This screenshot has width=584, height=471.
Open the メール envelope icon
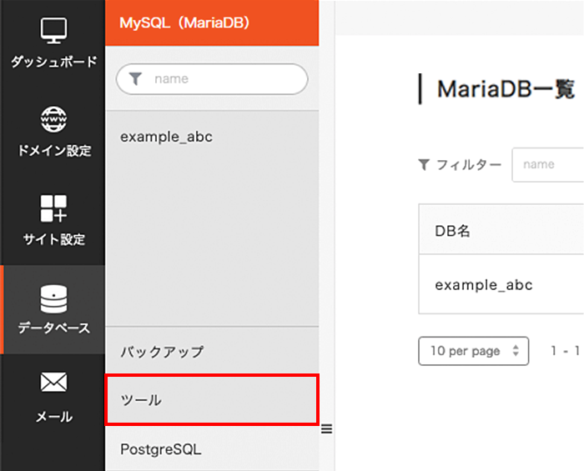53,382
